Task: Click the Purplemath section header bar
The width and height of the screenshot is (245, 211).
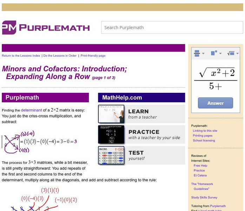Action: tap(45, 97)
